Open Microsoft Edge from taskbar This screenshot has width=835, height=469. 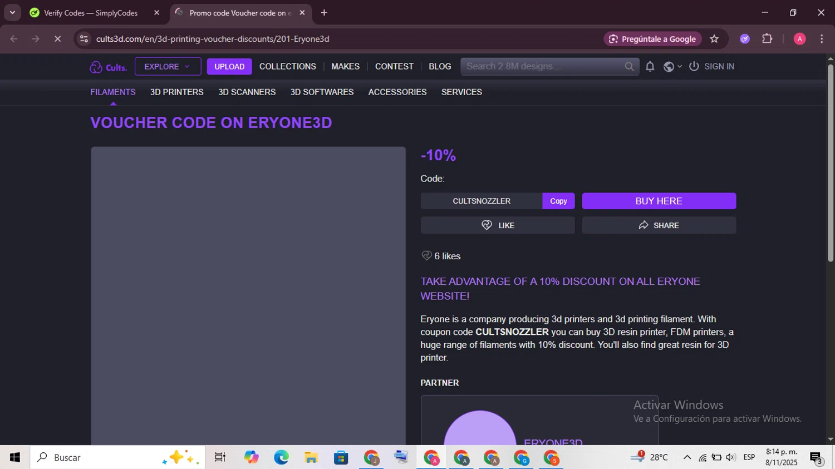click(x=281, y=457)
